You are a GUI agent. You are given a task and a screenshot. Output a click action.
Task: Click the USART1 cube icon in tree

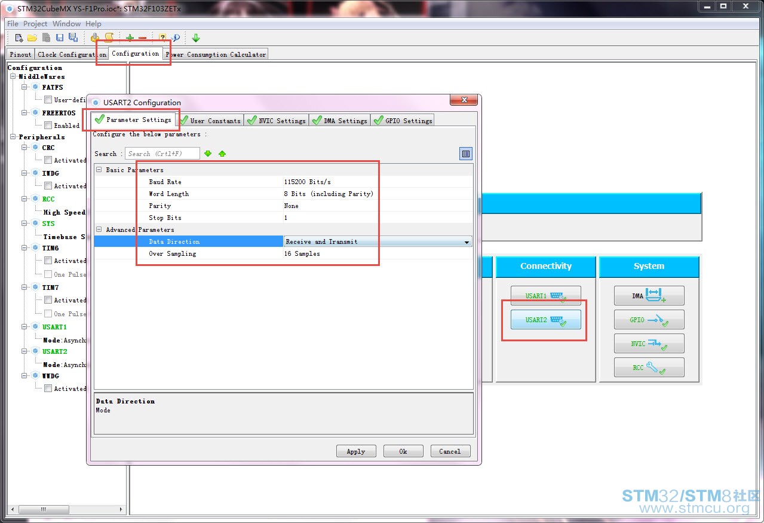[35, 327]
